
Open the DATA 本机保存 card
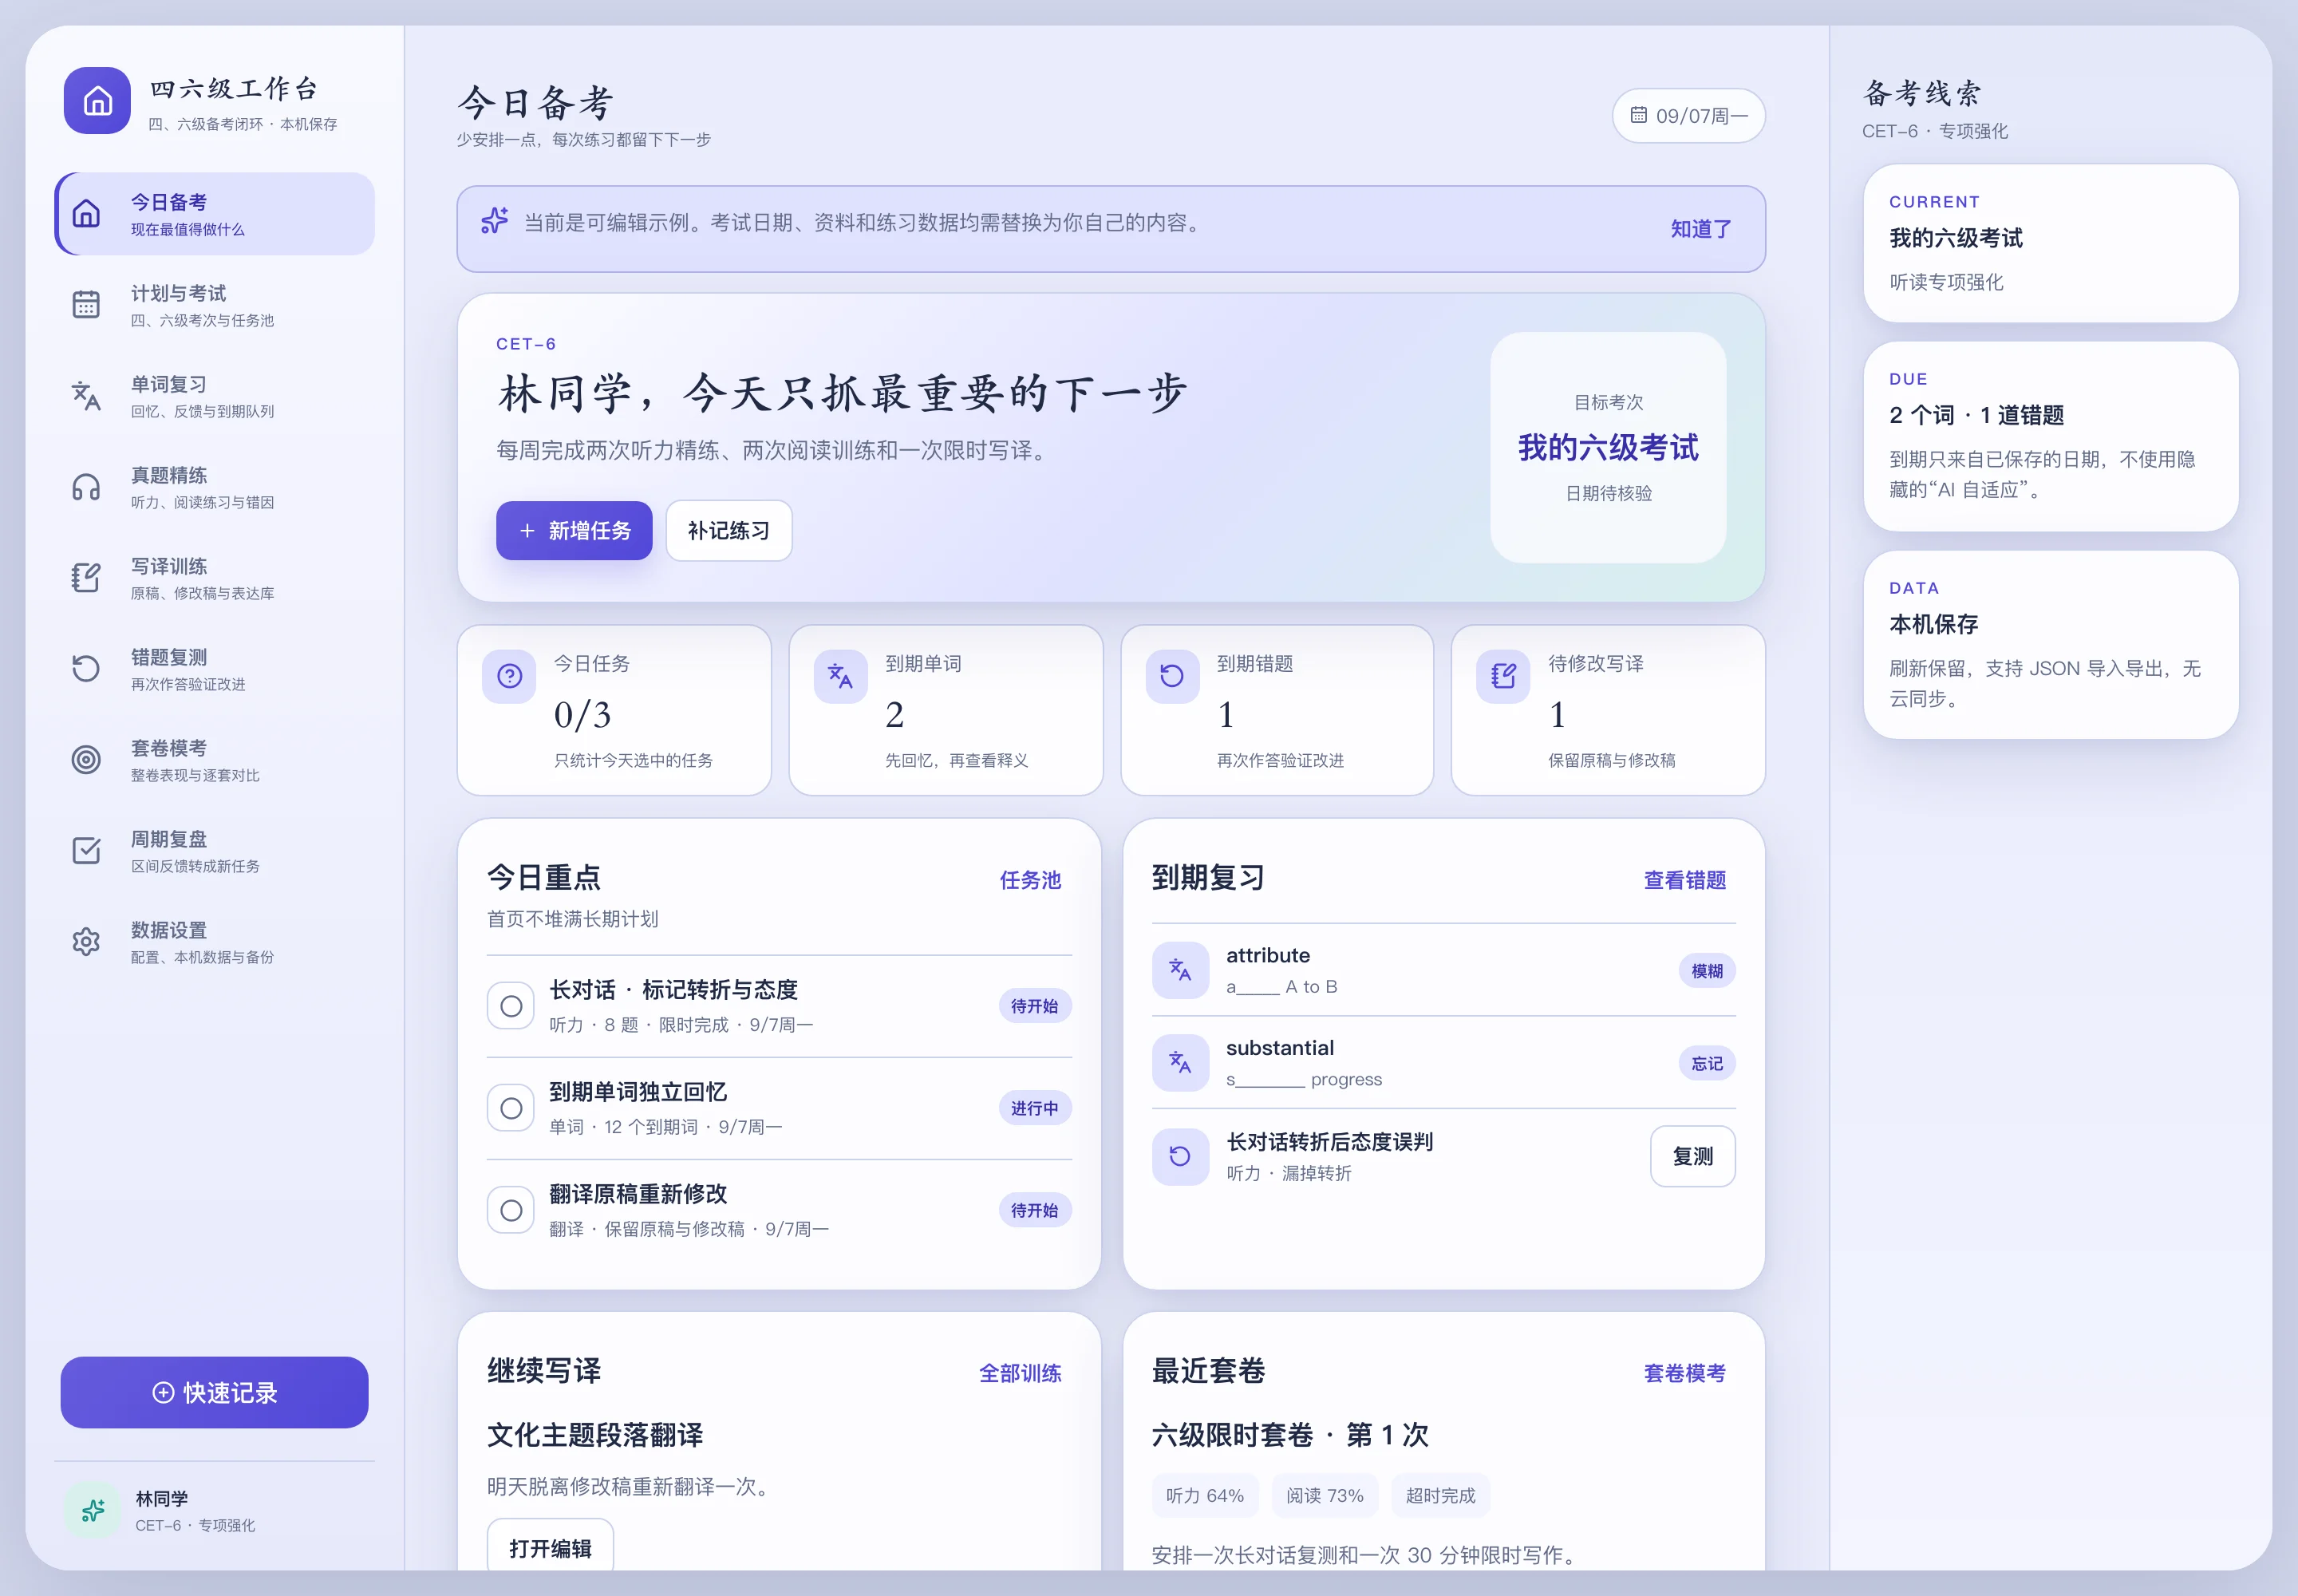coord(2051,645)
